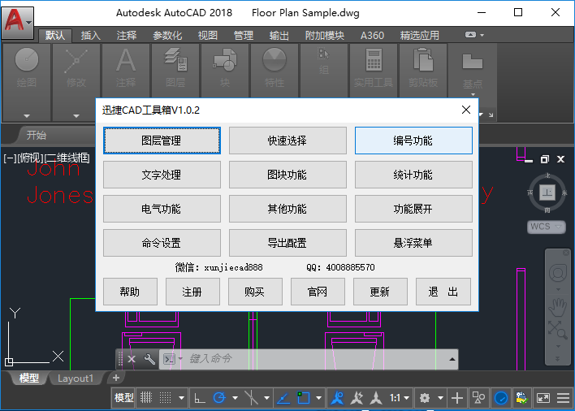This screenshot has width=575, height=411.
Task: Open the 基点 (Base) ribbon panel
Action: click(x=473, y=70)
